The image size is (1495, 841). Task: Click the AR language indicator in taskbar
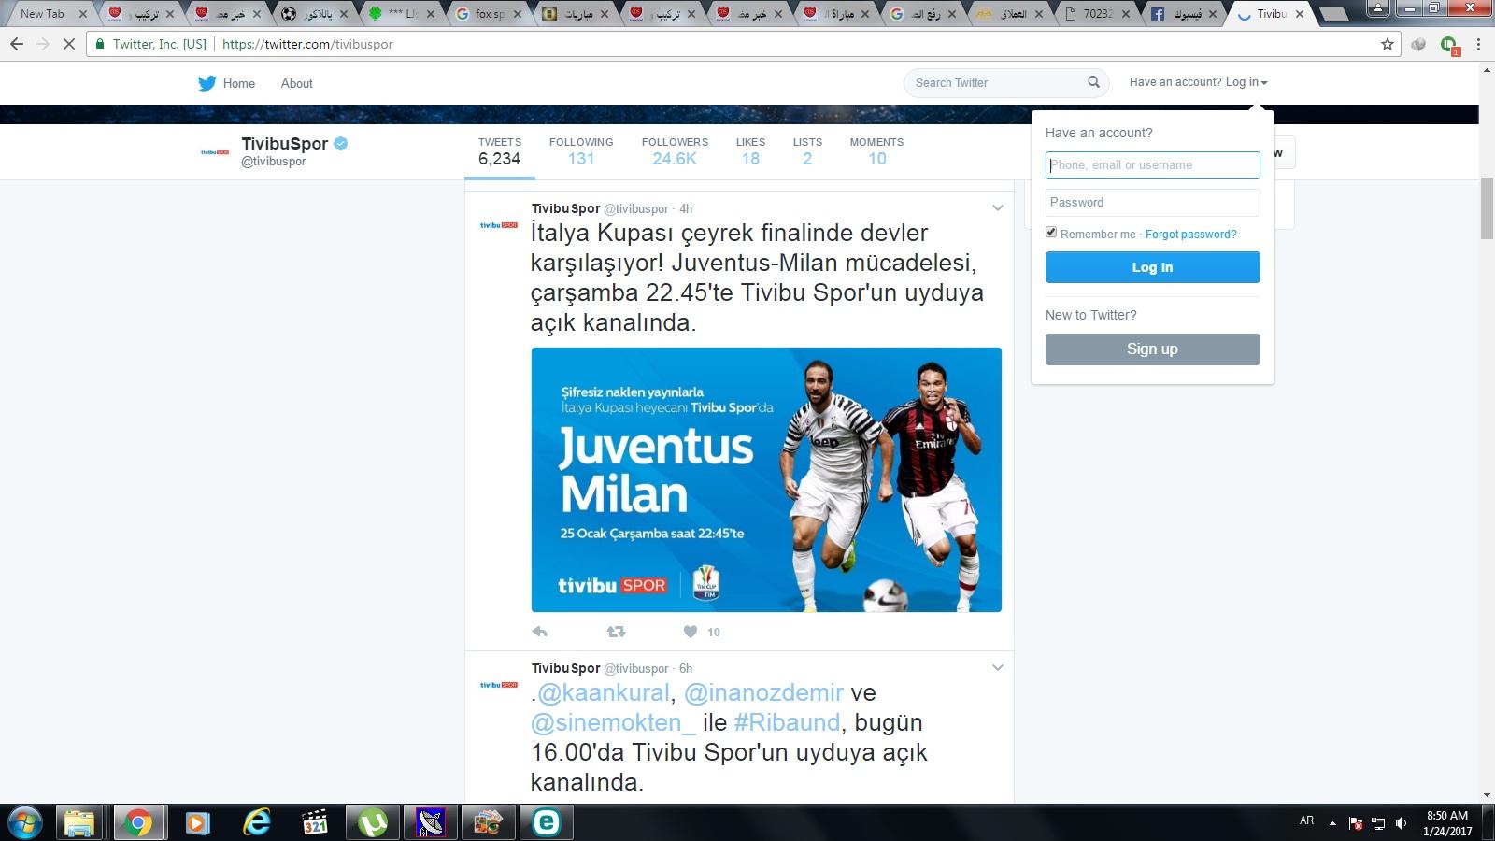[1306, 820]
